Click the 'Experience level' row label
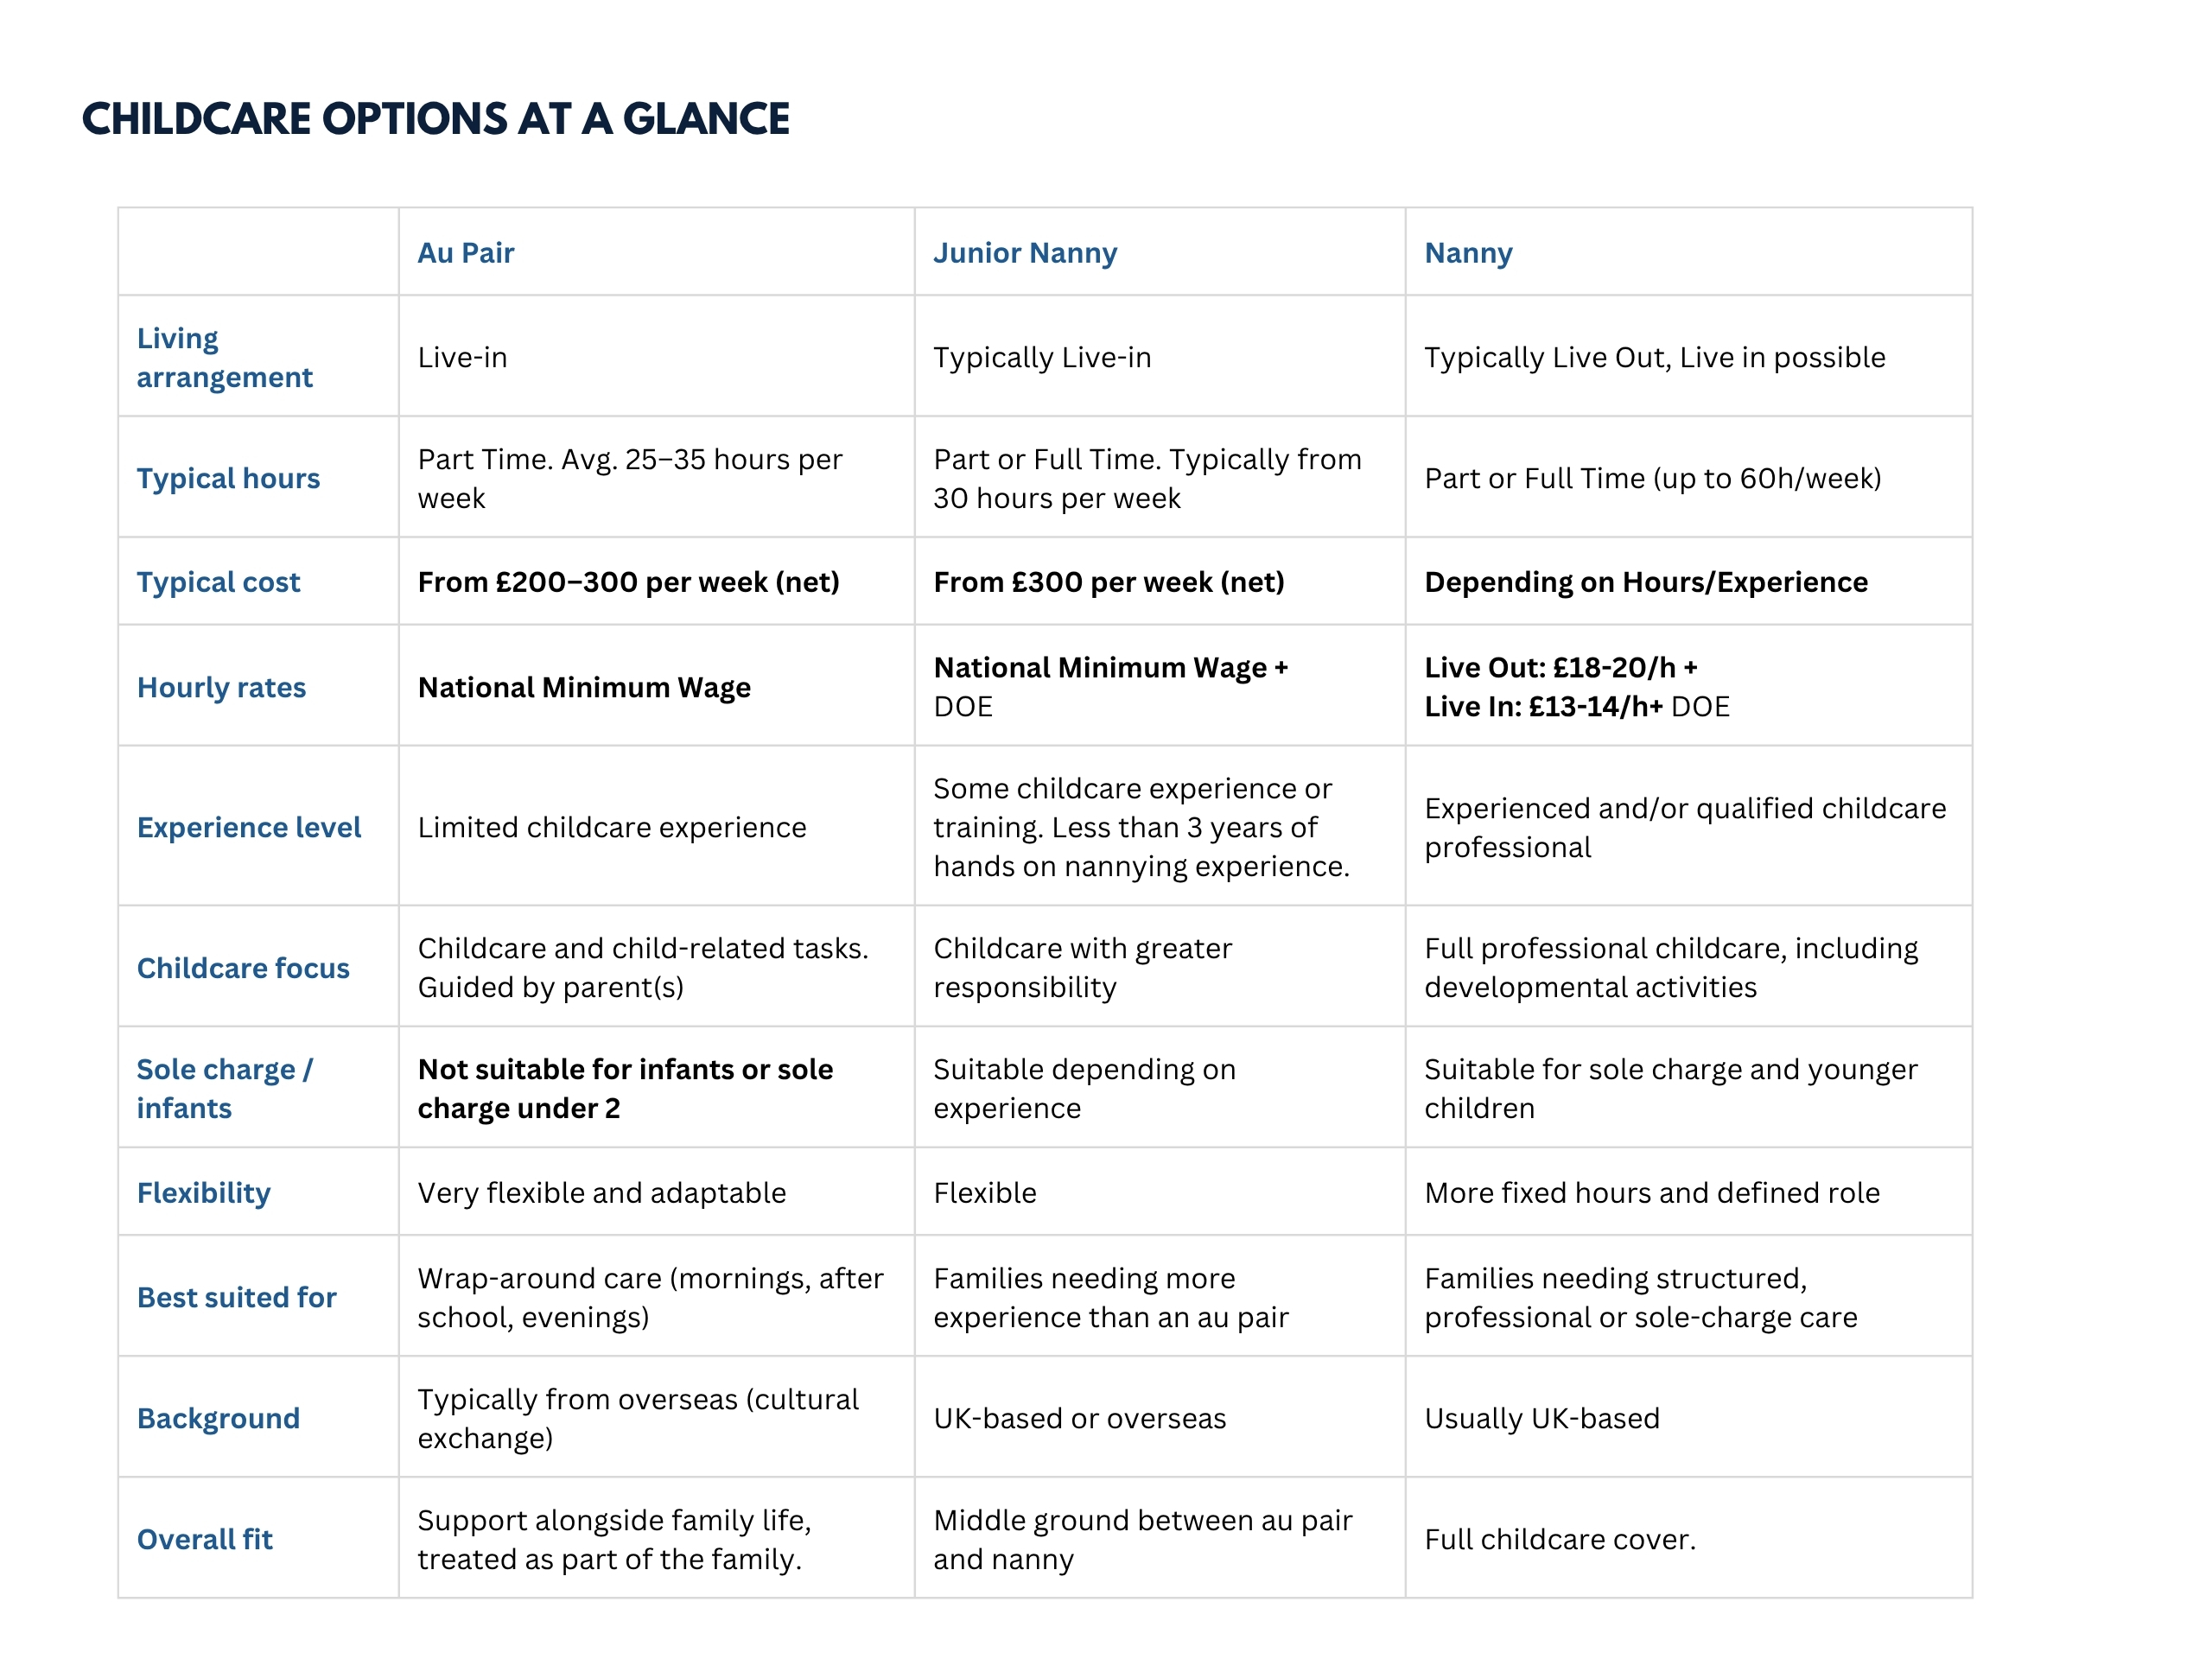 point(249,827)
